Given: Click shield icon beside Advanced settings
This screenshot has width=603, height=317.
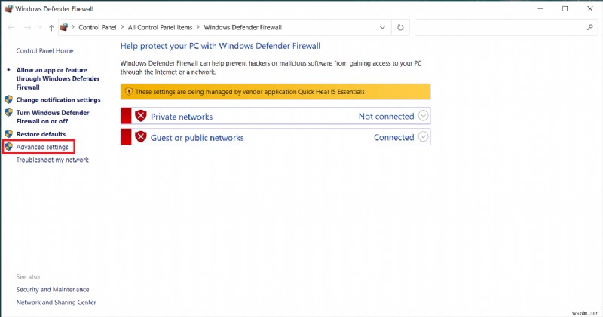Looking at the screenshot, I should click(8, 147).
